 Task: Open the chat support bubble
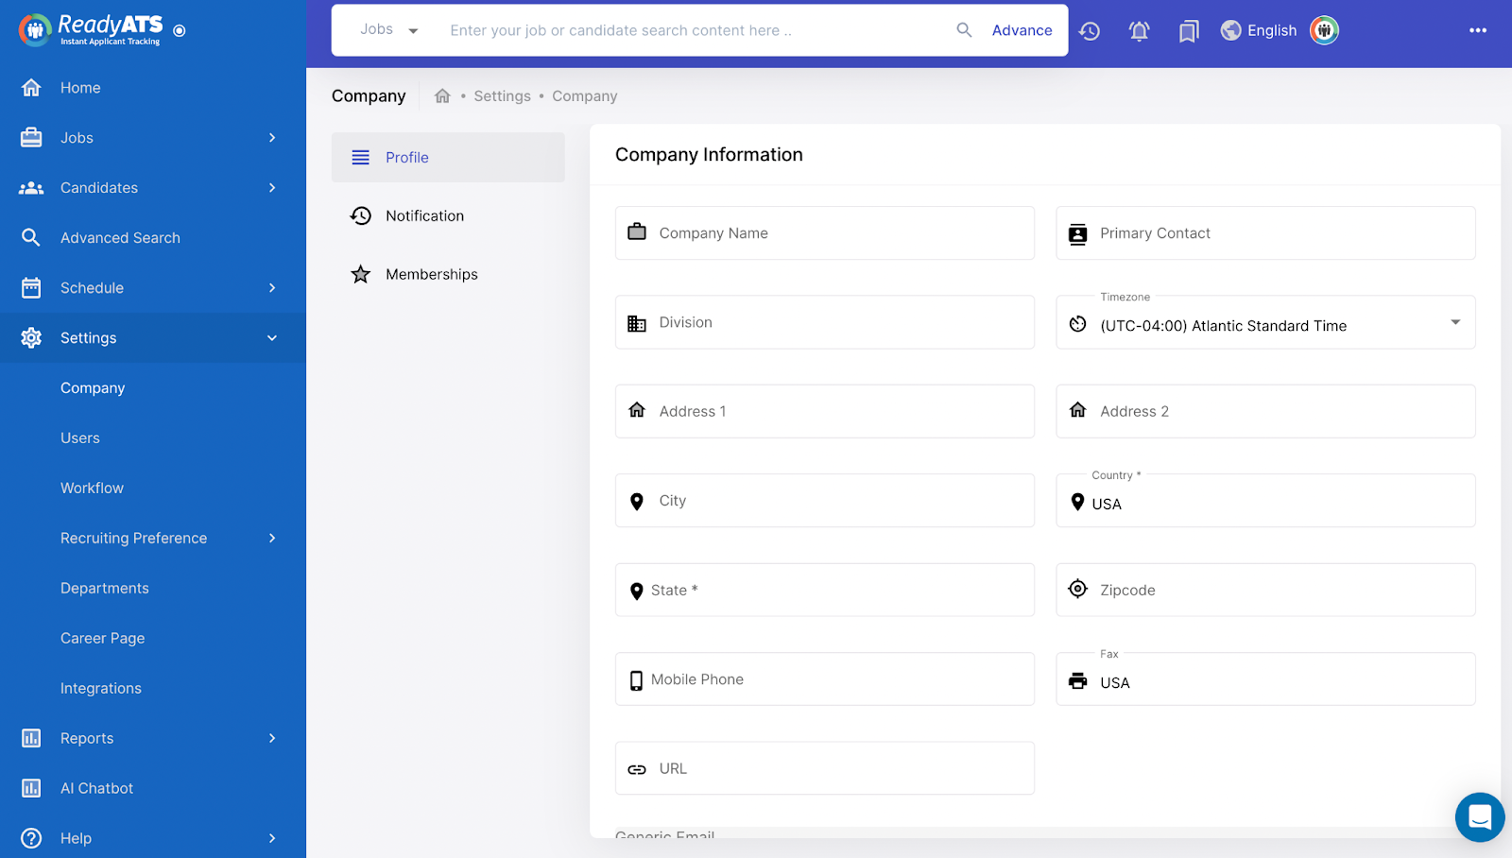pyautogui.click(x=1480, y=817)
